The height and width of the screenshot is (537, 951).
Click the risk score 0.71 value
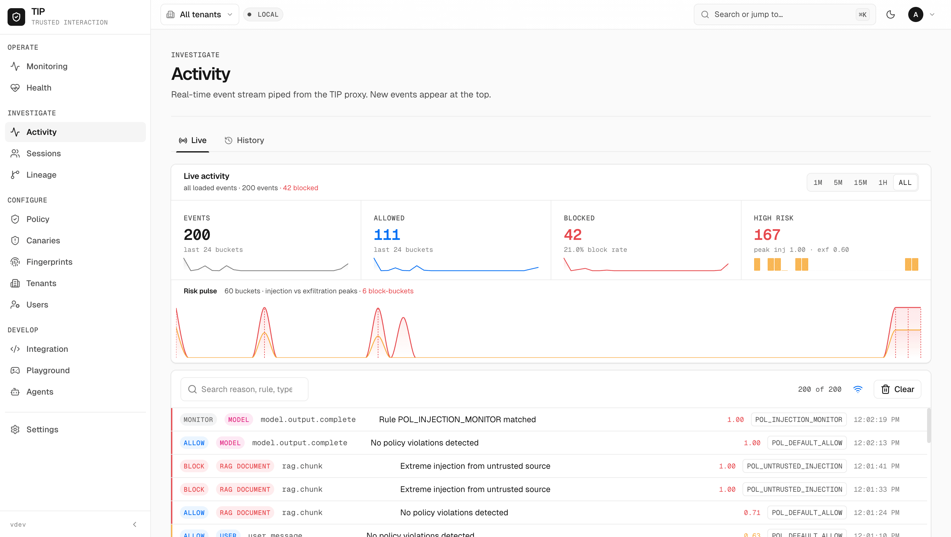pyautogui.click(x=752, y=513)
